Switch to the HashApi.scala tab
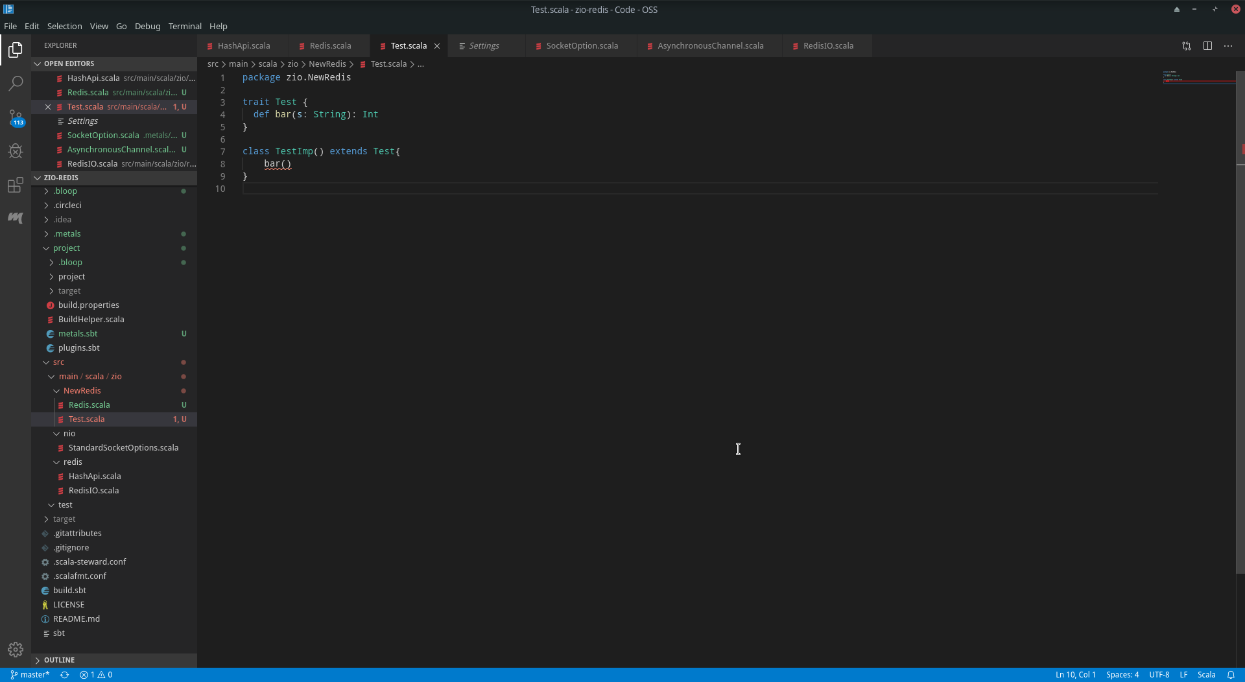 (243, 45)
